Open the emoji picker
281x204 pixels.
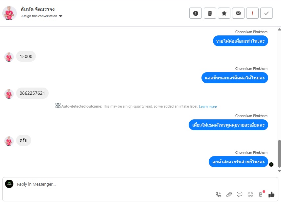point(250,194)
